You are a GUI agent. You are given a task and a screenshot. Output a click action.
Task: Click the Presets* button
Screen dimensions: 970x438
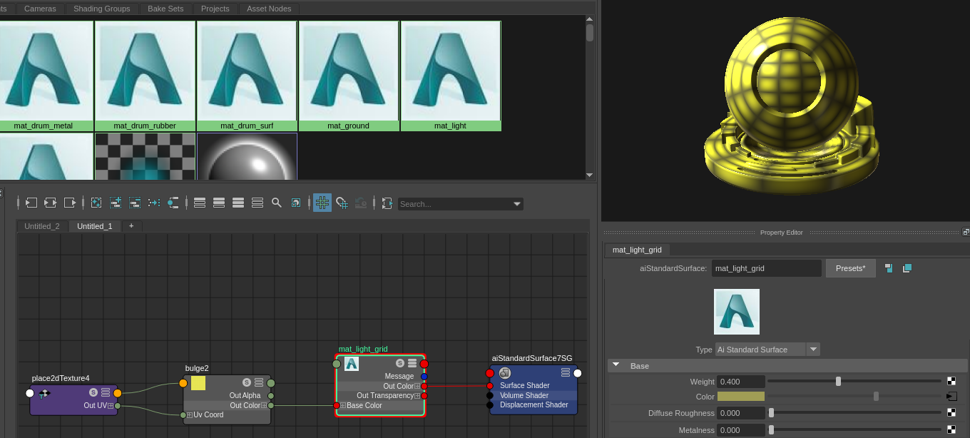(x=850, y=268)
